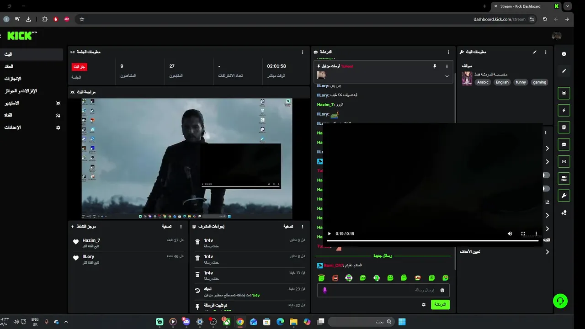The height and width of the screenshot is (329, 585).
Task: Click the download icon in browser toolbar
Action: [x=28, y=19]
